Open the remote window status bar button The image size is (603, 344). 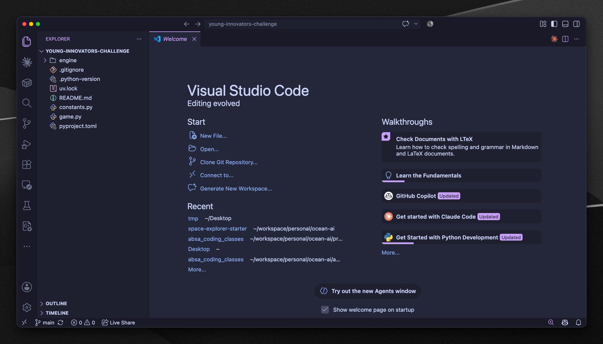click(x=24, y=322)
